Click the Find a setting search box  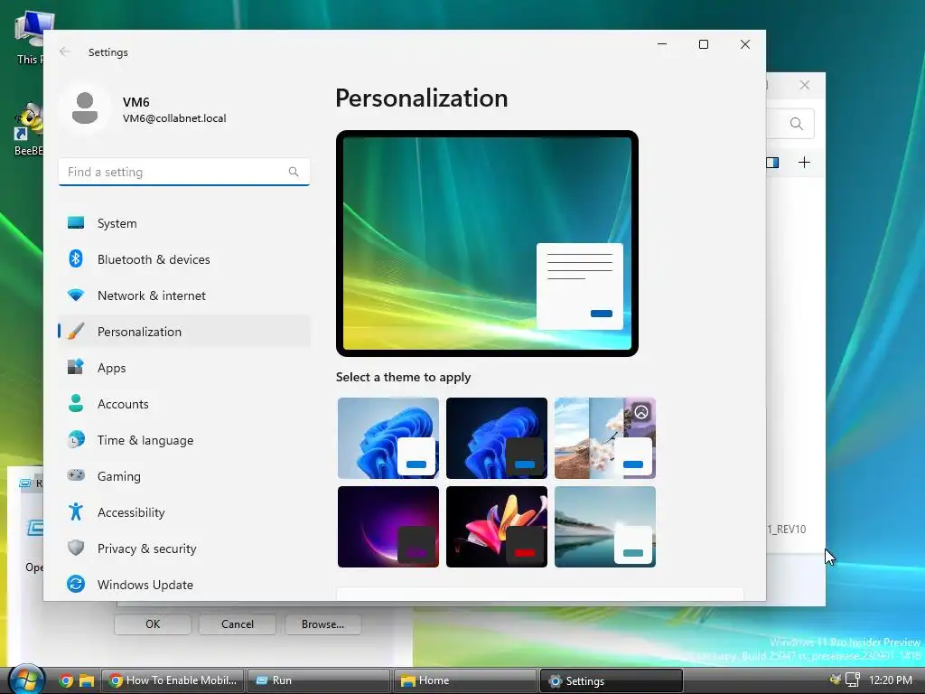(x=184, y=172)
